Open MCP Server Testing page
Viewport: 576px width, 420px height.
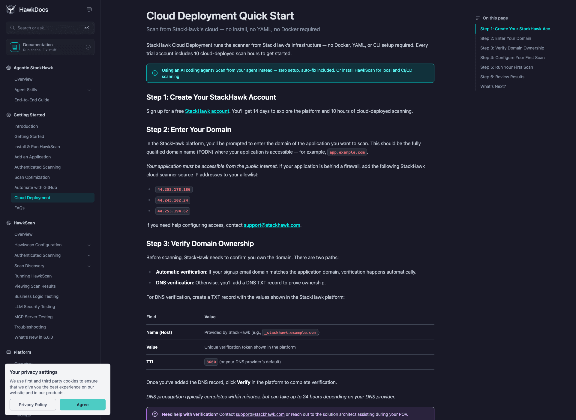[x=34, y=317]
